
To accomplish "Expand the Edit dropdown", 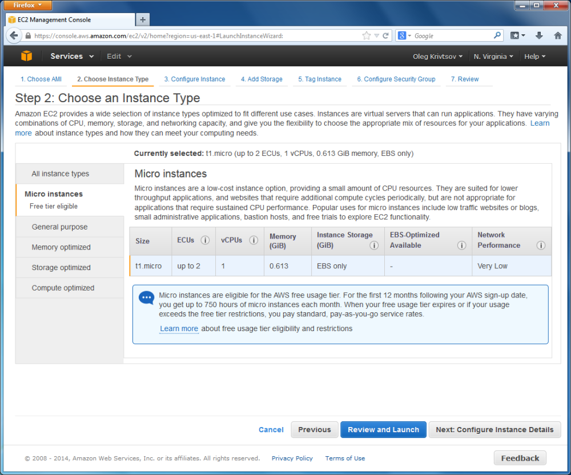I will point(119,57).
